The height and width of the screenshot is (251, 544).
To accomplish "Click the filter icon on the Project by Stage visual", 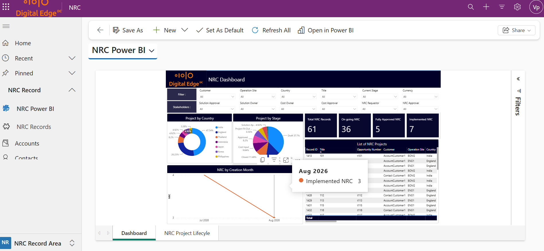I will (274, 160).
